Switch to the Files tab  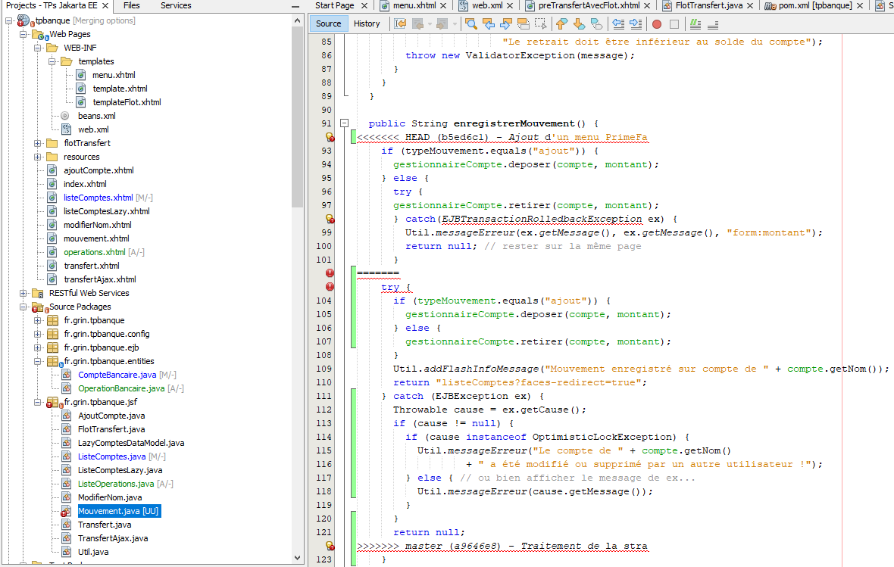131,5
